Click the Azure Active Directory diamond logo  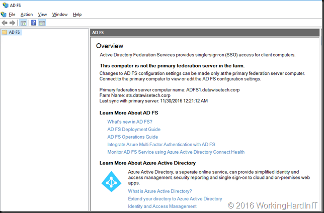click(x=111, y=181)
